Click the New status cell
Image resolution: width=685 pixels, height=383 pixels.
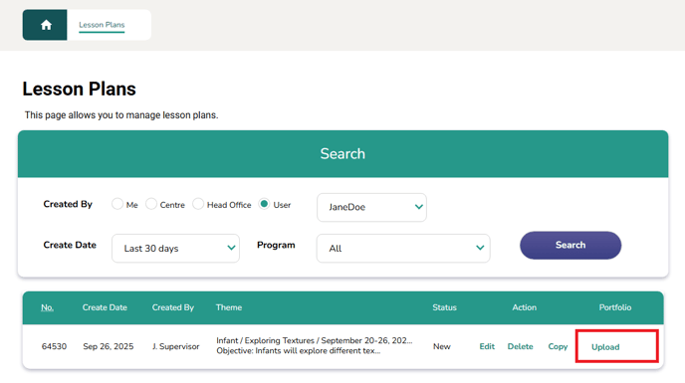point(442,346)
